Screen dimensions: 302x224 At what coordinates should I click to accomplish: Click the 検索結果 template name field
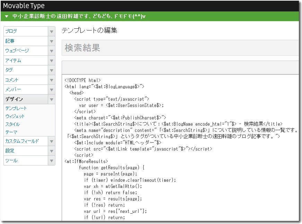click(180, 48)
